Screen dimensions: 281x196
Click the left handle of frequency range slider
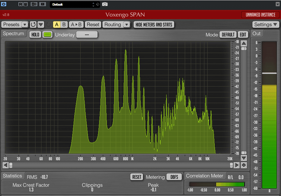[11, 165]
